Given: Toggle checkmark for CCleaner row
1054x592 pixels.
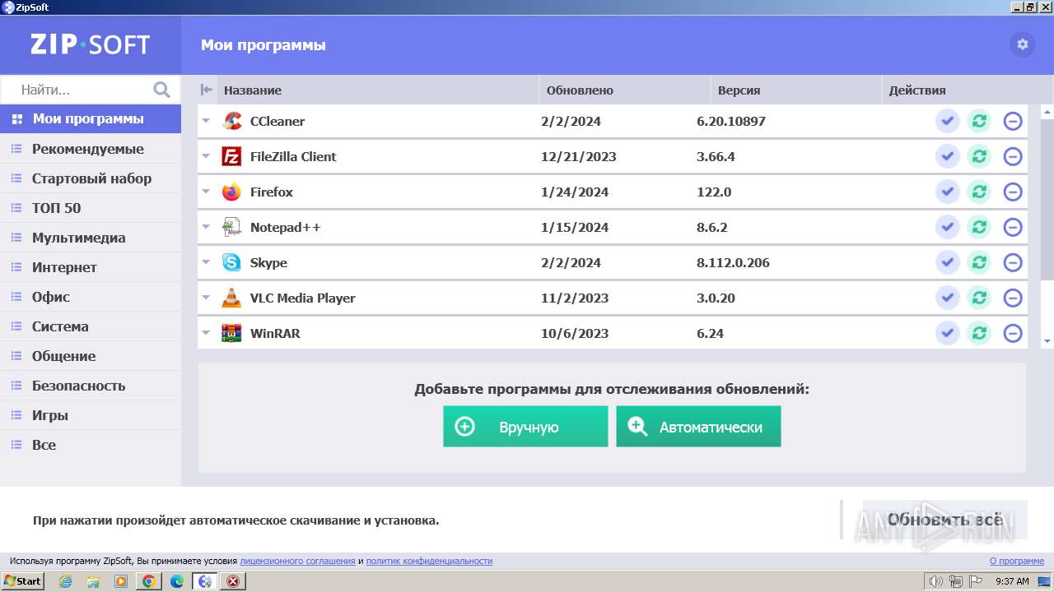Looking at the screenshot, I should [x=948, y=121].
